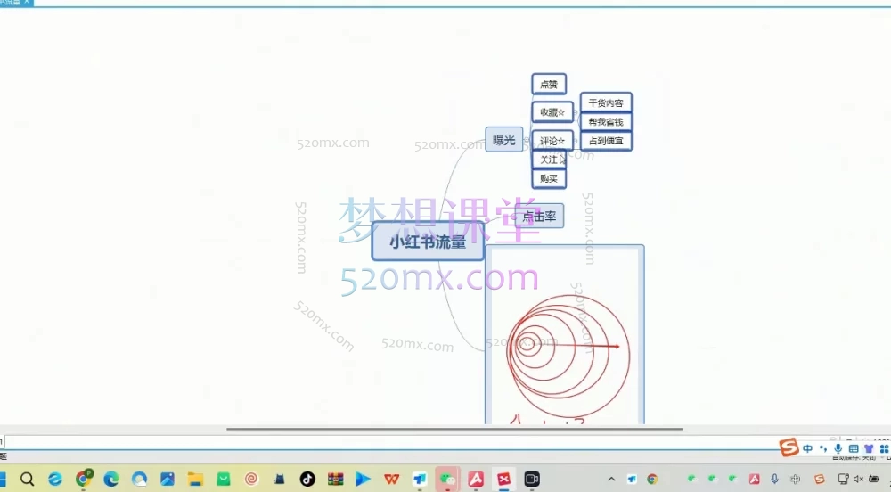Select the 小红书流量 central topic
891x492 pixels.
[428, 242]
